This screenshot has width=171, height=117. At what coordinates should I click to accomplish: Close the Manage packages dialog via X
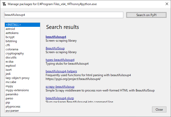[167, 4]
